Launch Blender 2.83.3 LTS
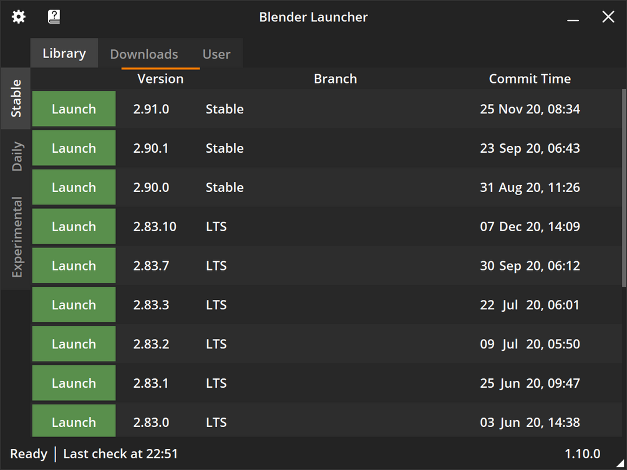 [74, 305]
